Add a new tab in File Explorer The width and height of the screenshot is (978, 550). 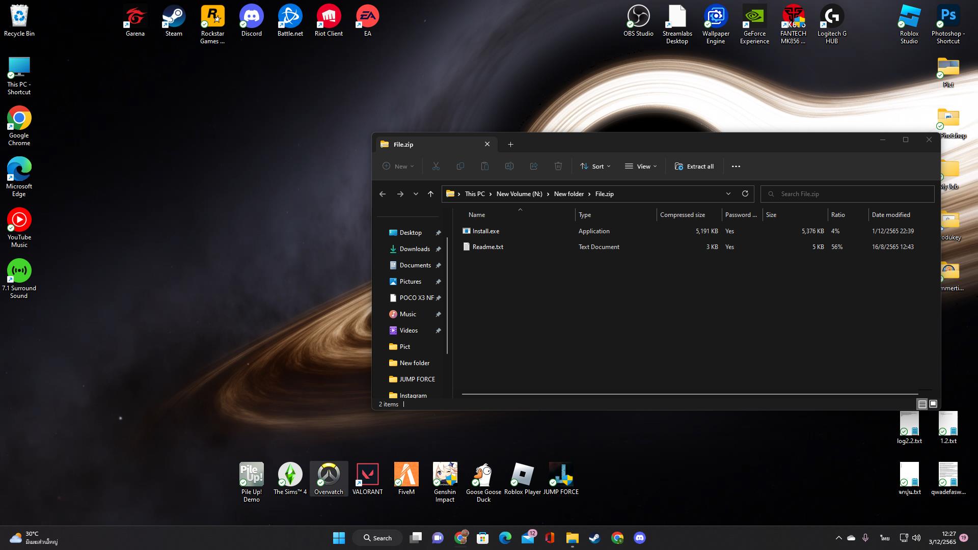pos(510,145)
